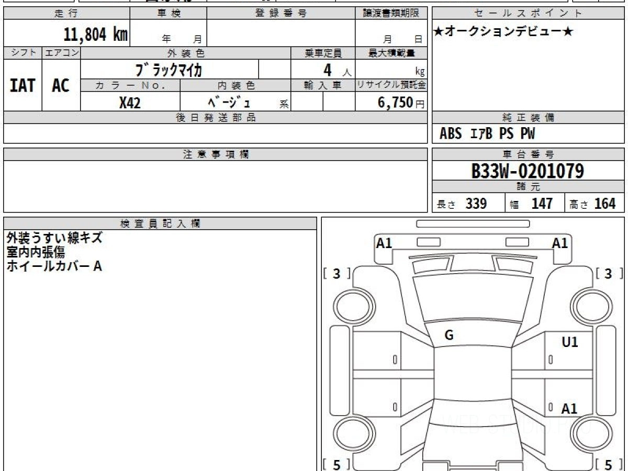Click the A1 mark at the bumper's left corner
The width and height of the screenshot is (628, 471).
(384, 243)
